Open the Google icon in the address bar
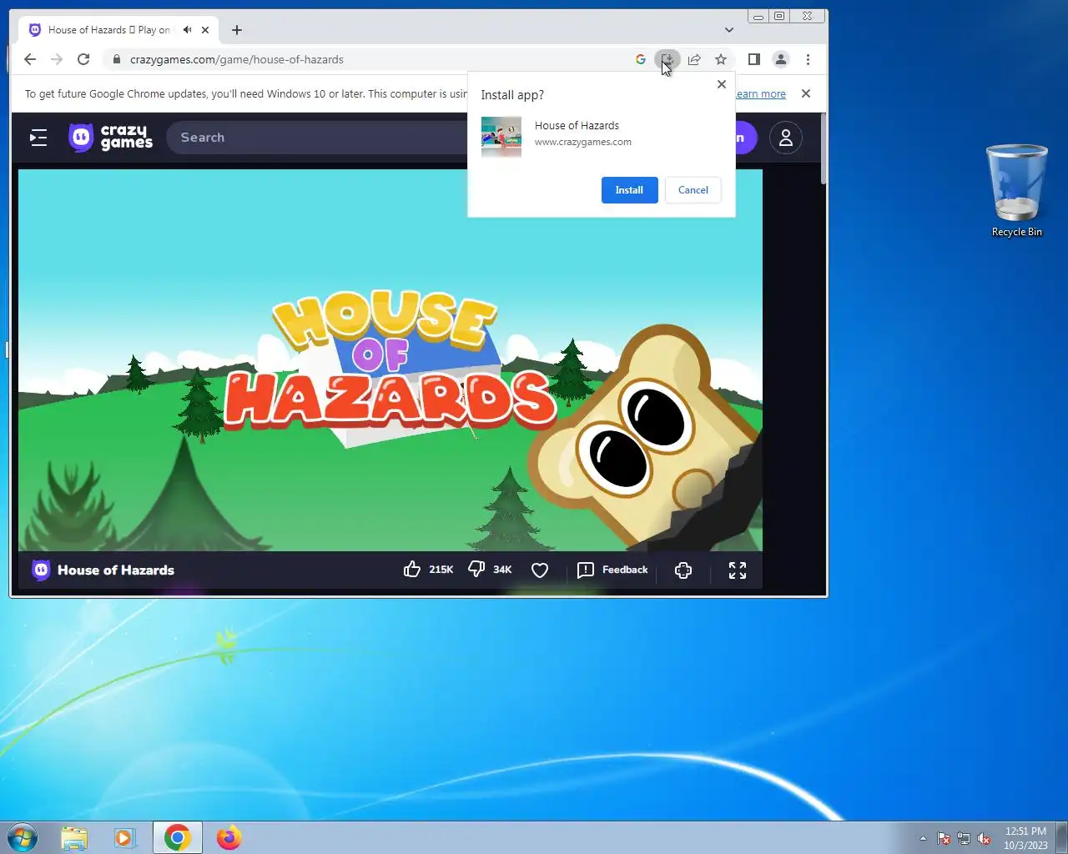1068x854 pixels. [x=641, y=59]
